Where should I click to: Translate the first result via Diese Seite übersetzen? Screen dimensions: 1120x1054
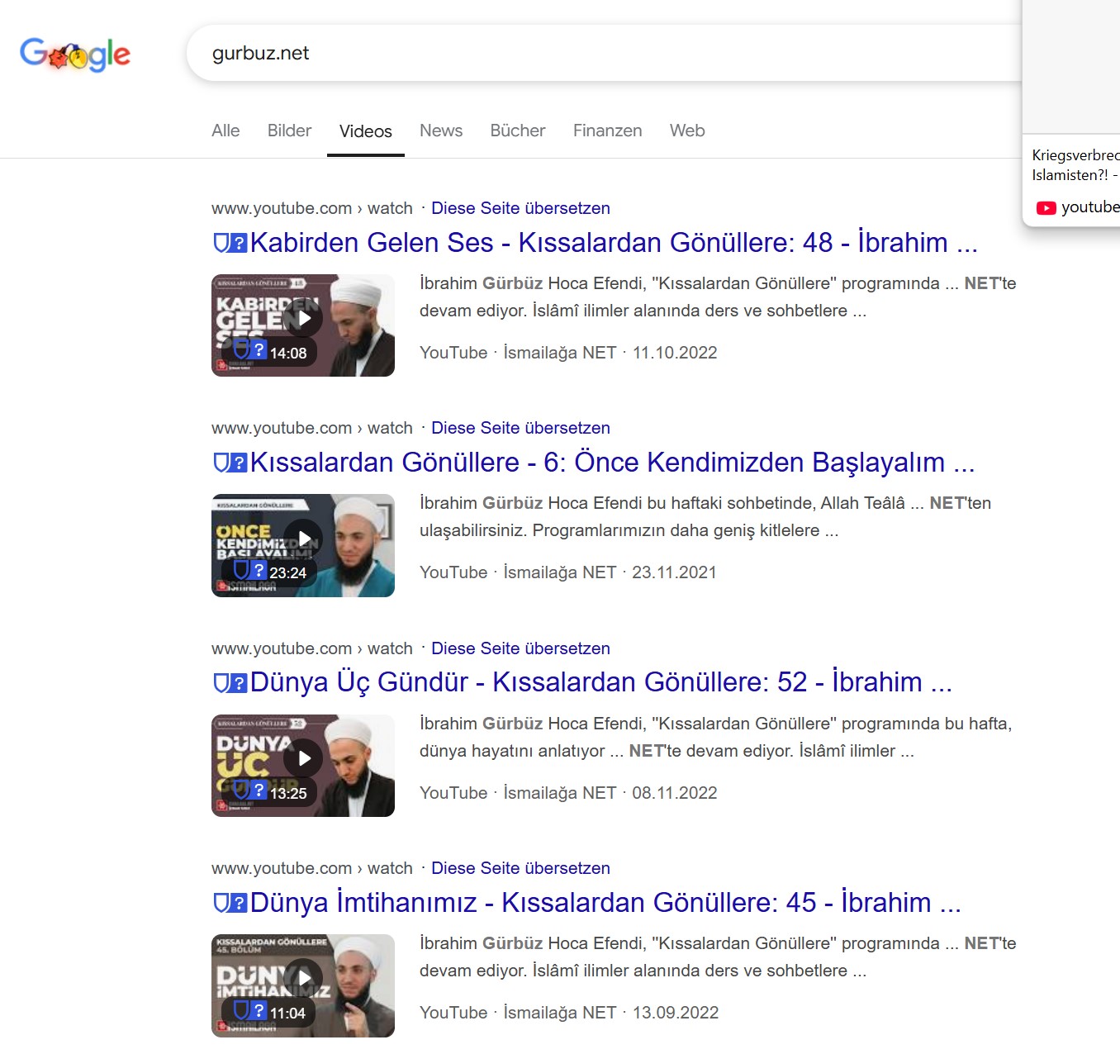(520, 208)
